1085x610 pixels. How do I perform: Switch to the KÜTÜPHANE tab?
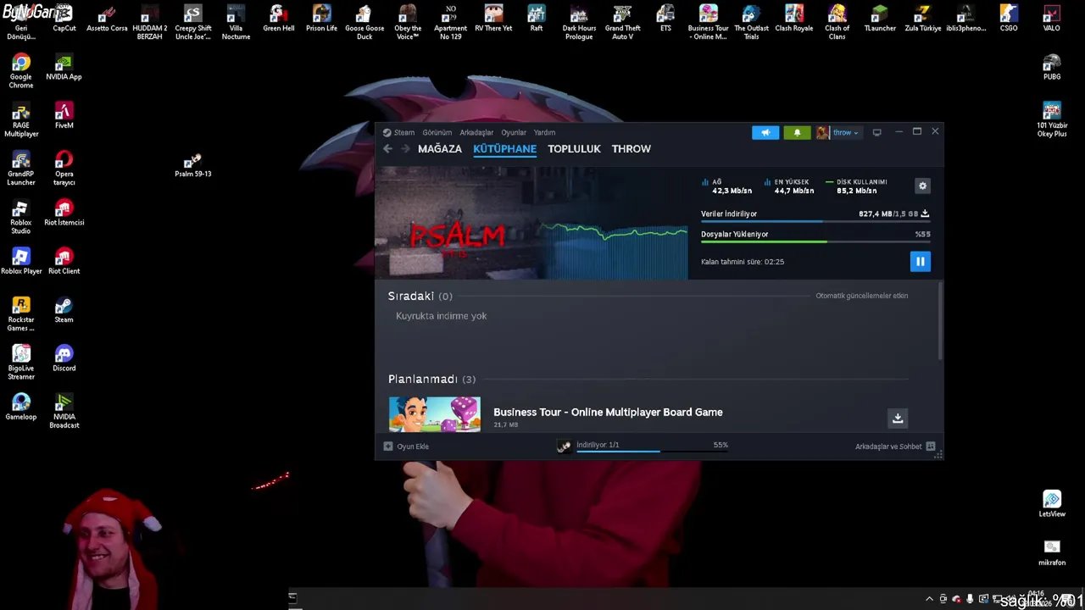[x=504, y=149]
